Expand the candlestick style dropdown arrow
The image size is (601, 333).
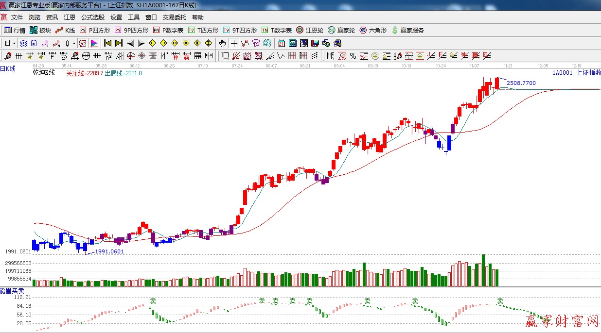tap(74, 43)
